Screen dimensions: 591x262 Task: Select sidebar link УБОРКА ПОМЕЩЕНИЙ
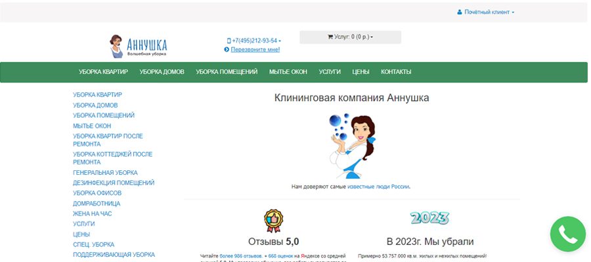click(x=104, y=115)
